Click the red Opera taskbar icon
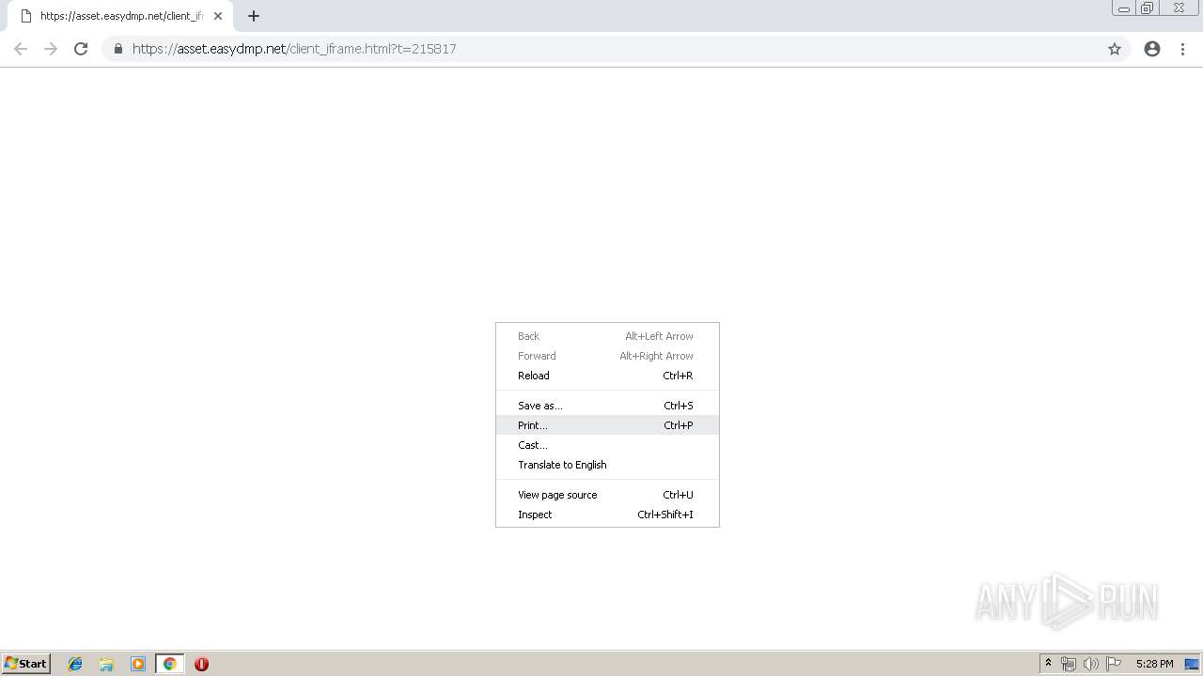Viewport: 1203px width, 676px height. [x=201, y=664]
